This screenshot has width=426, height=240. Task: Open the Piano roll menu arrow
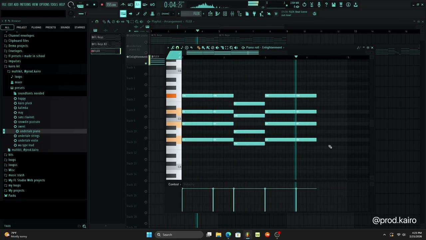point(168,48)
